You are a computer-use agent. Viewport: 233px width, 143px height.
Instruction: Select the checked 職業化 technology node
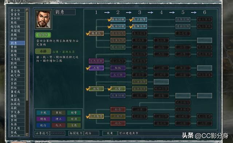(x=96, y=33)
